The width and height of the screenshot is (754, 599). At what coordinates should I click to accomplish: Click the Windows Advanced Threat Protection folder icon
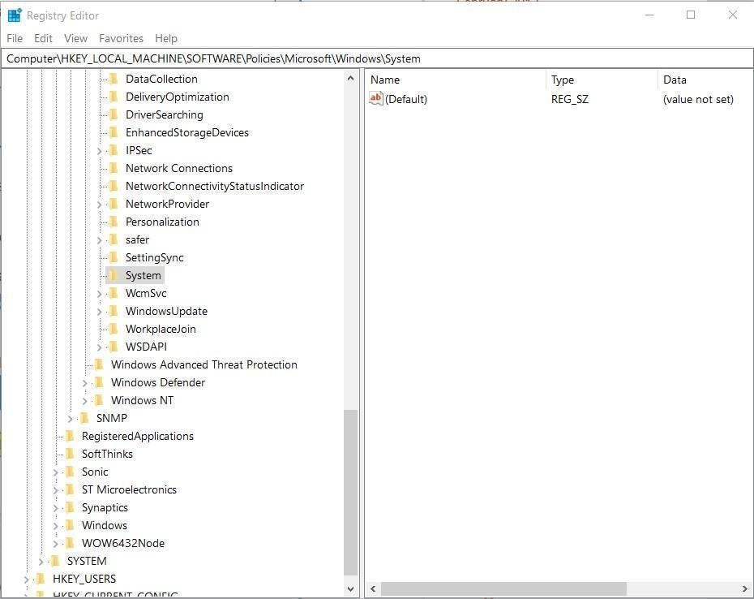pyautogui.click(x=99, y=364)
